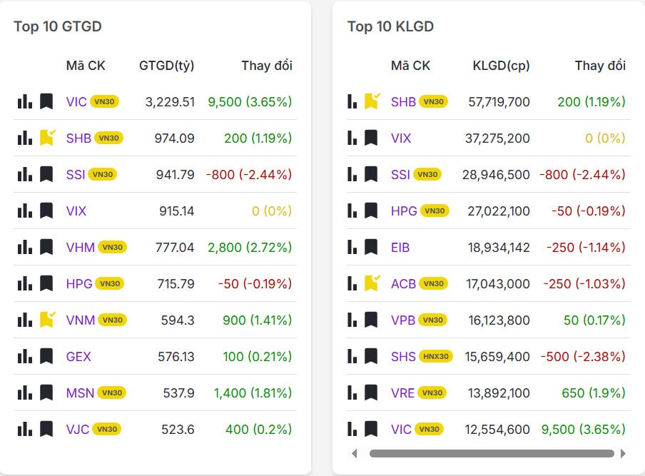Click the bookmark icon for VRE

[372, 393]
